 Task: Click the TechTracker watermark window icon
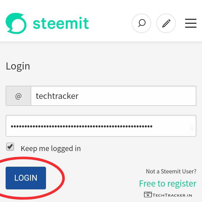pos(148,195)
